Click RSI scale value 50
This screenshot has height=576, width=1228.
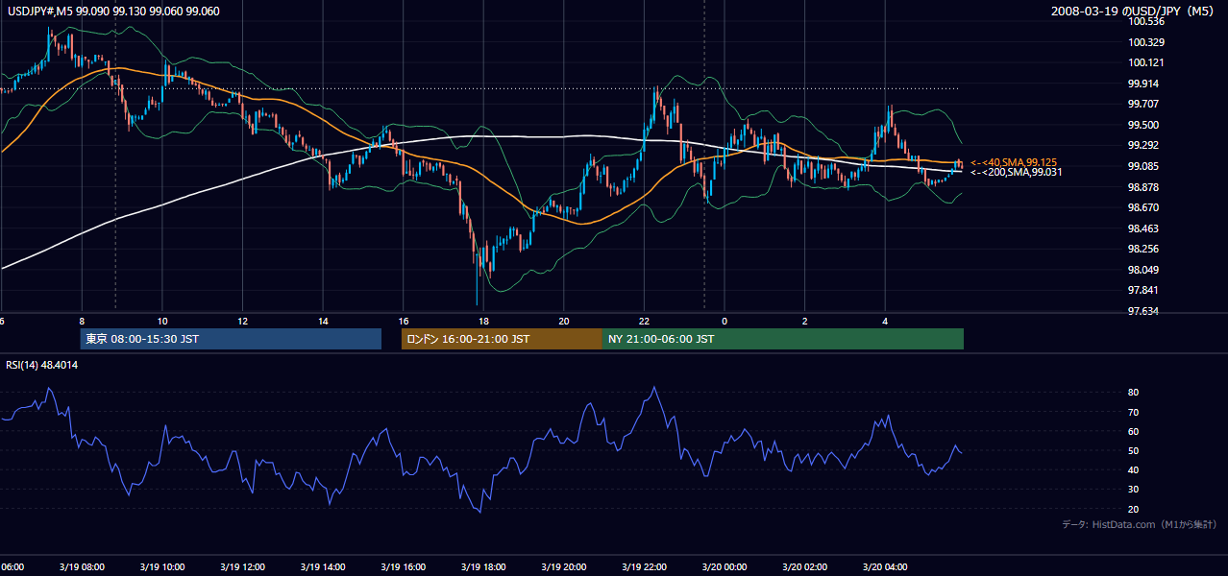pos(1134,450)
